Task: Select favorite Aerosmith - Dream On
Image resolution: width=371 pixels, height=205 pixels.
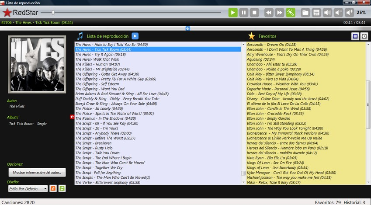Action: tap(306, 45)
